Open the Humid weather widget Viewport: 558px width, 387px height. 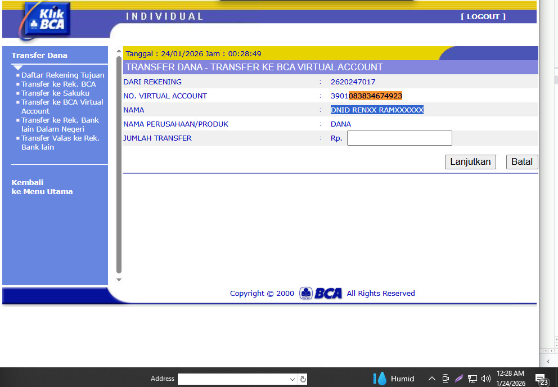[x=394, y=379]
